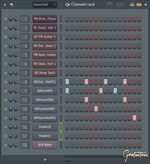
Task: Click the play arrow icon at top-left
Action: (x=5, y=5)
